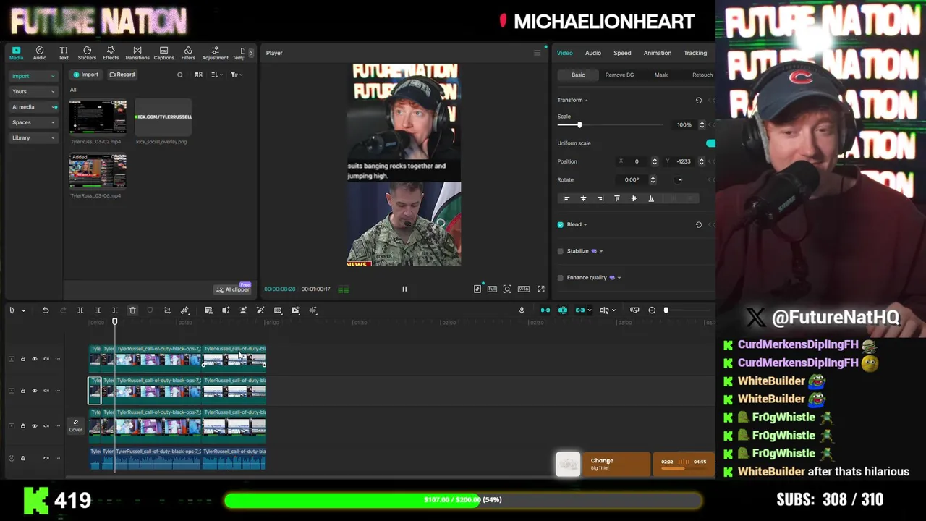The image size is (926, 521).
Task: Expand the Yours sidebar section
Action: click(33, 92)
